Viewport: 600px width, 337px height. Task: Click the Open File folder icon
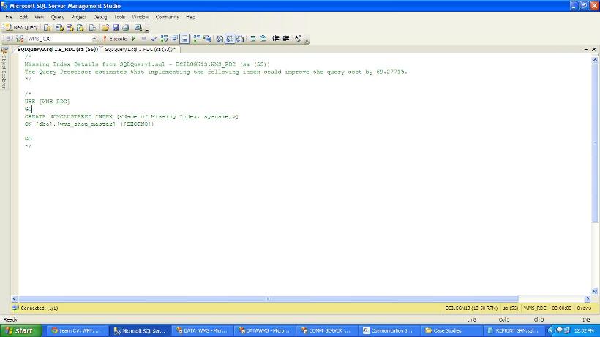click(x=105, y=28)
